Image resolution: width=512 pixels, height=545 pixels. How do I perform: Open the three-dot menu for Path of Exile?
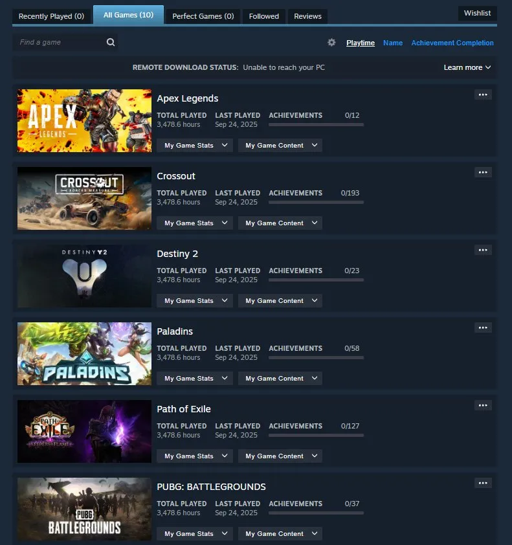click(x=483, y=405)
